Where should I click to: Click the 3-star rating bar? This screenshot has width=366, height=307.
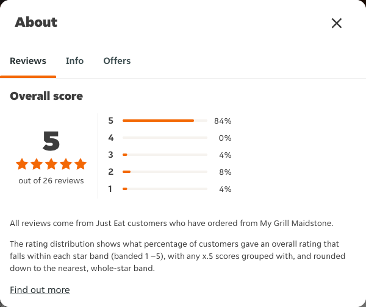(x=165, y=155)
